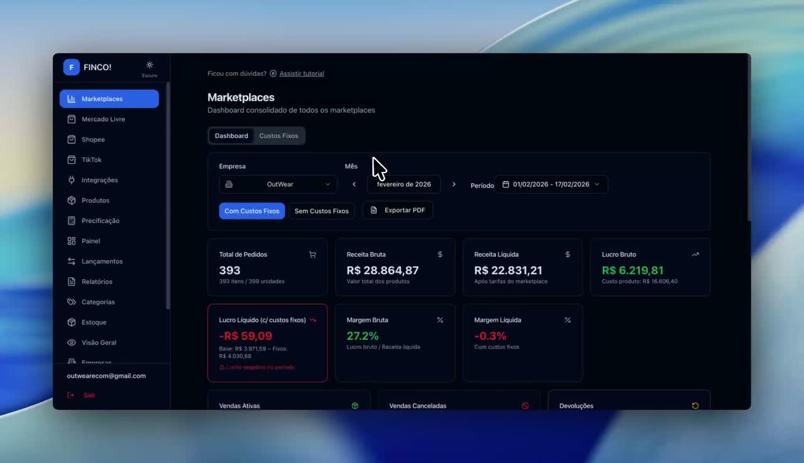Click the 27.2% Margem Bruta value
Image resolution: width=804 pixels, height=463 pixels.
(362, 336)
